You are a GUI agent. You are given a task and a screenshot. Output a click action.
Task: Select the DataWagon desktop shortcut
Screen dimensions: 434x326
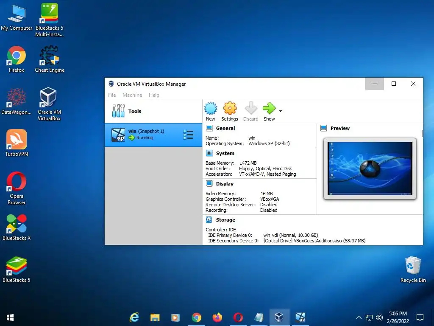tap(17, 101)
